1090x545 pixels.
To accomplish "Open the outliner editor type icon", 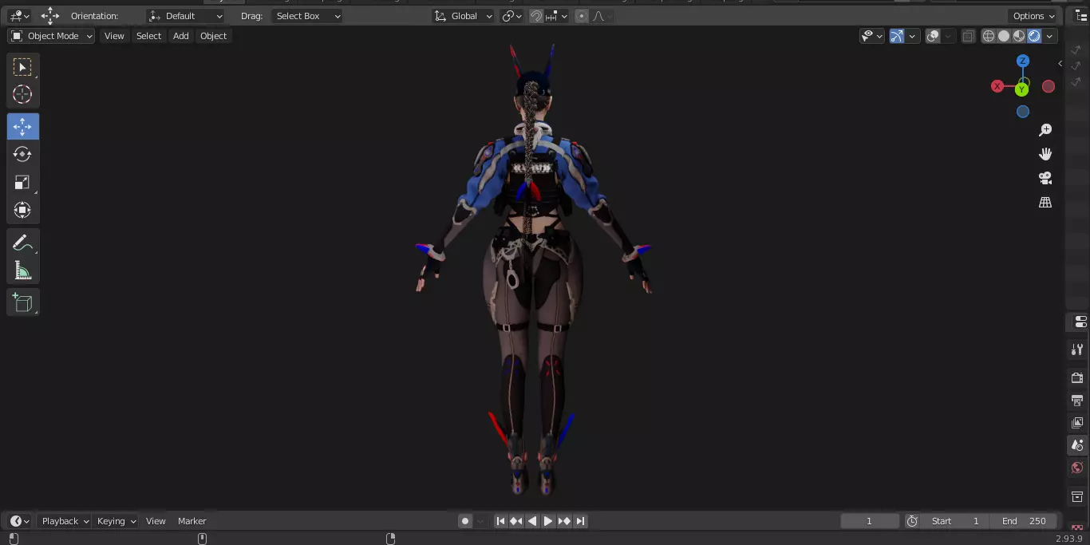I will [1081, 16].
